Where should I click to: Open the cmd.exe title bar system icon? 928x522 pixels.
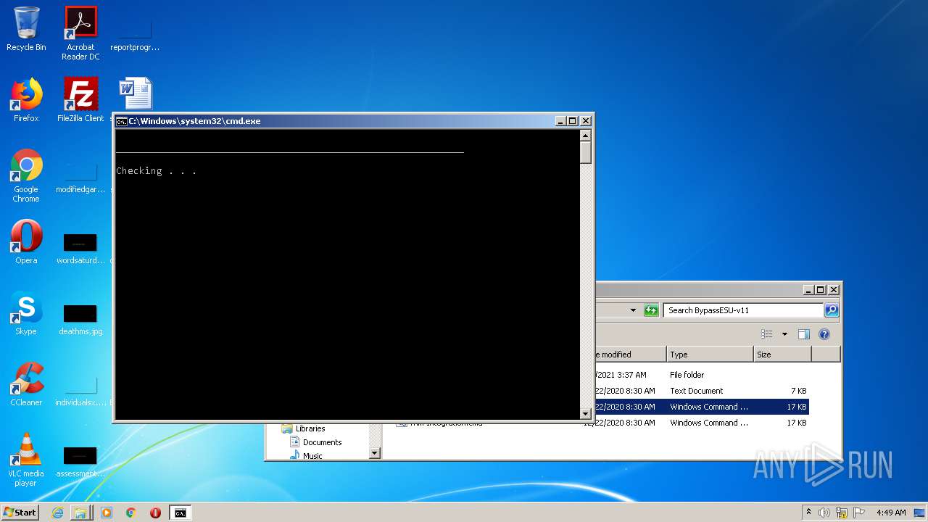pos(121,121)
